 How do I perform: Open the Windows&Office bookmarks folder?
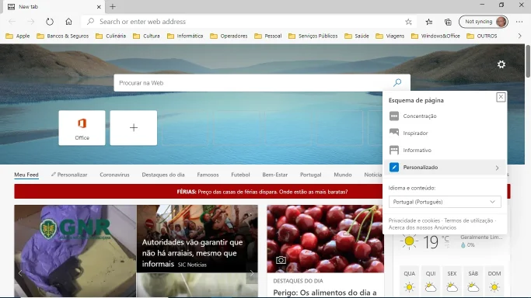click(435, 36)
